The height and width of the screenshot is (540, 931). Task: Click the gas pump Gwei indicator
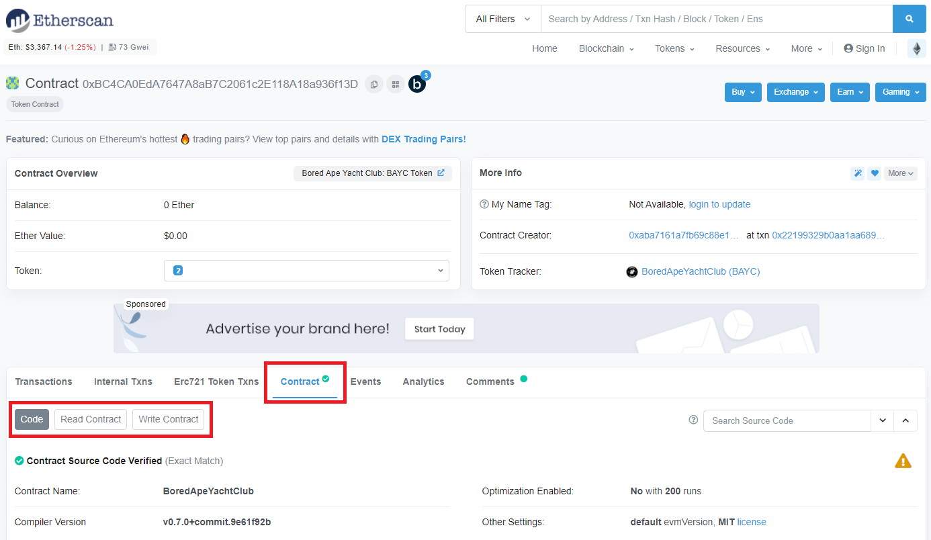128,47
